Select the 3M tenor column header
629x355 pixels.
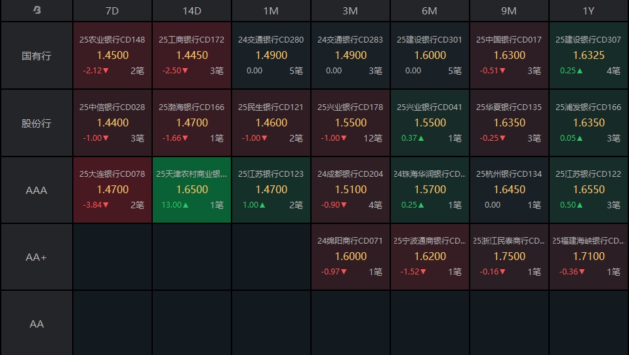(351, 11)
